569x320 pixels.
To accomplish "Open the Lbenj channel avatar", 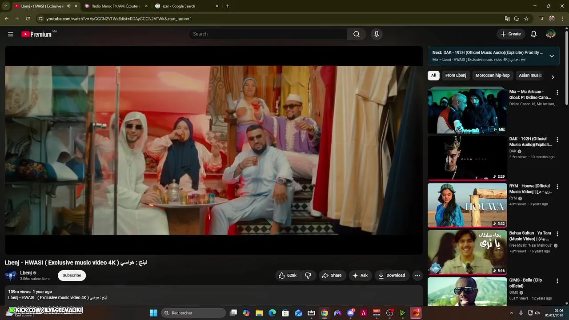I will (x=11, y=276).
